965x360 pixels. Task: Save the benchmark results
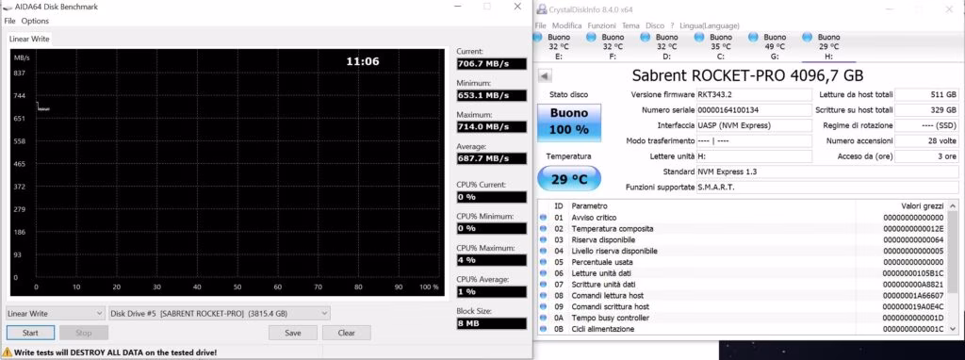pos(293,333)
